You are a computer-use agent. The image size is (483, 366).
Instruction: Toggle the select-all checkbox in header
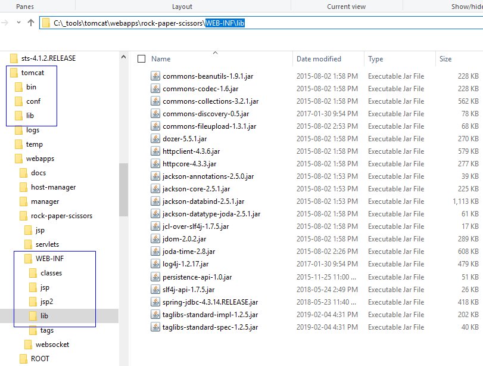click(x=141, y=59)
